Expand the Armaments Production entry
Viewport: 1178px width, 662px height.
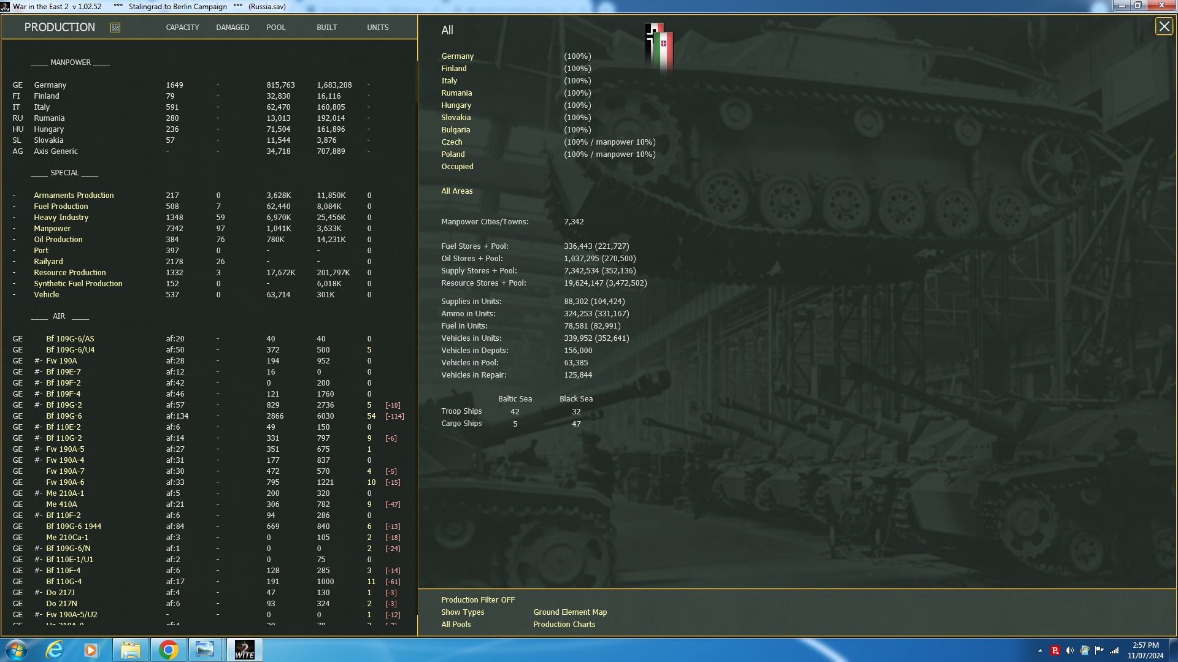[74, 196]
